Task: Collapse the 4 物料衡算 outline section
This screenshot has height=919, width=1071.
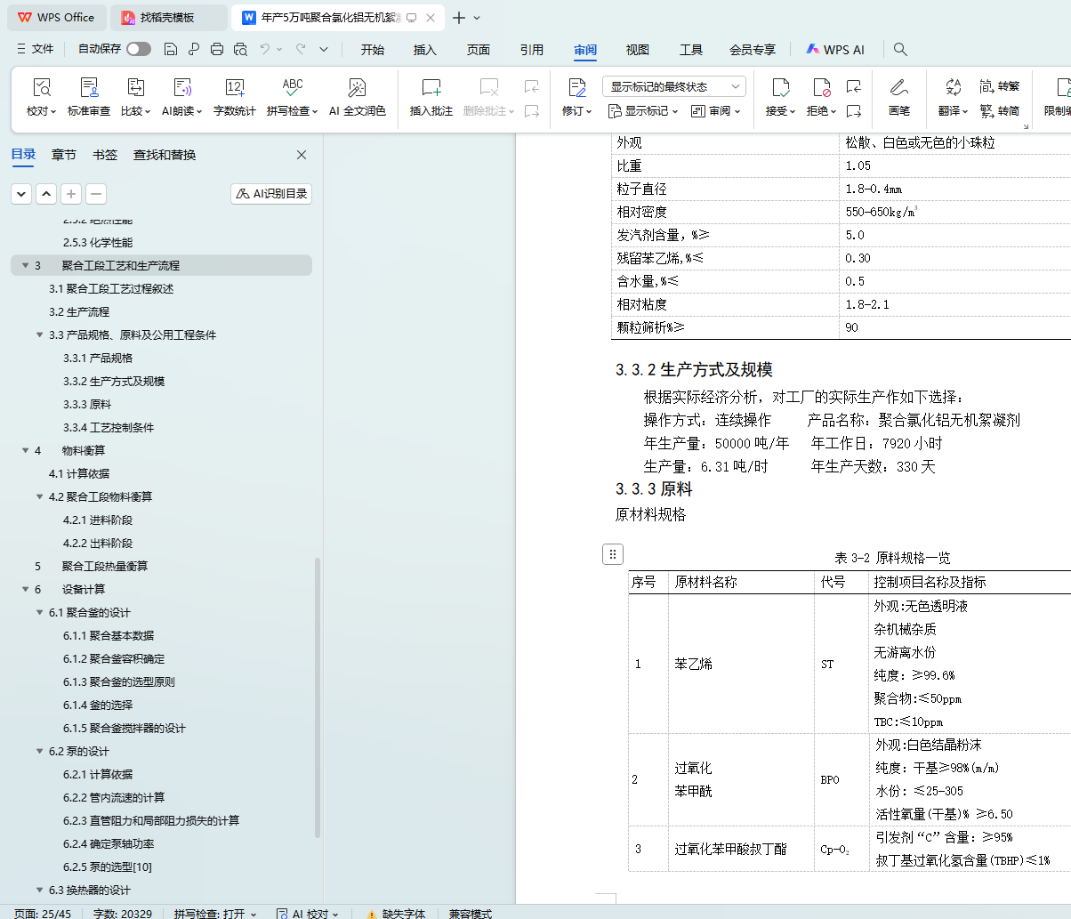Action: click(x=26, y=451)
